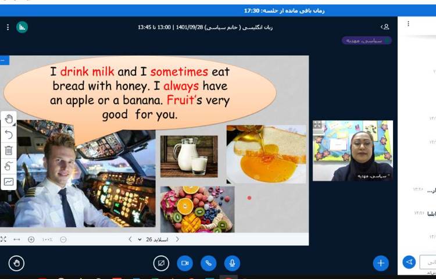Toggle the microphone mute button
The width and height of the screenshot is (436, 279).
tap(233, 263)
